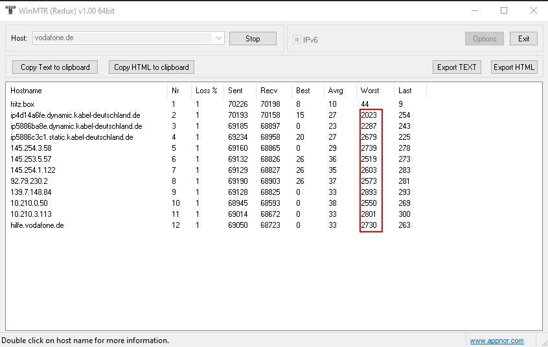This screenshot has height=347, width=548.
Task: Click Recv value 68723
Action: tap(270, 225)
